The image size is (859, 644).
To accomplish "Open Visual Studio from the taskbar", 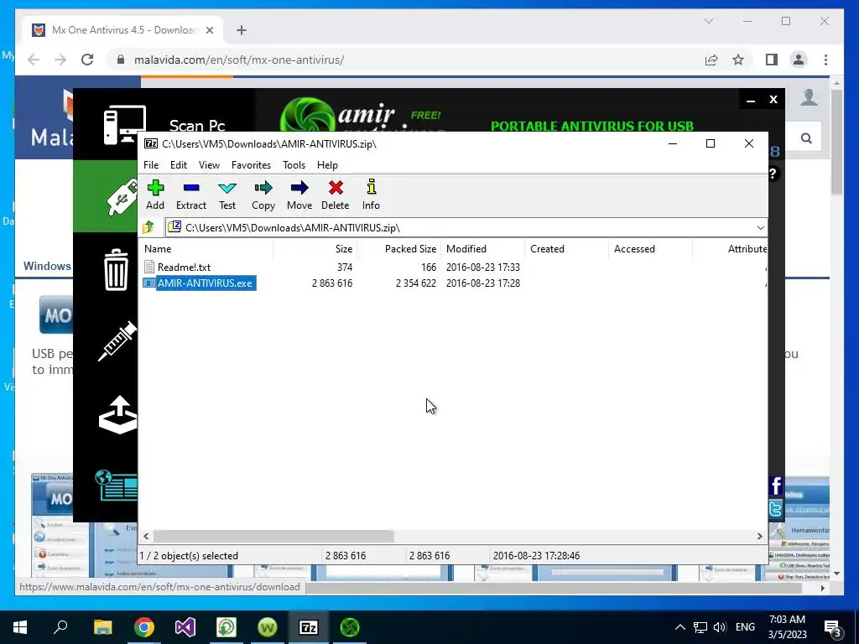I will [x=185, y=627].
